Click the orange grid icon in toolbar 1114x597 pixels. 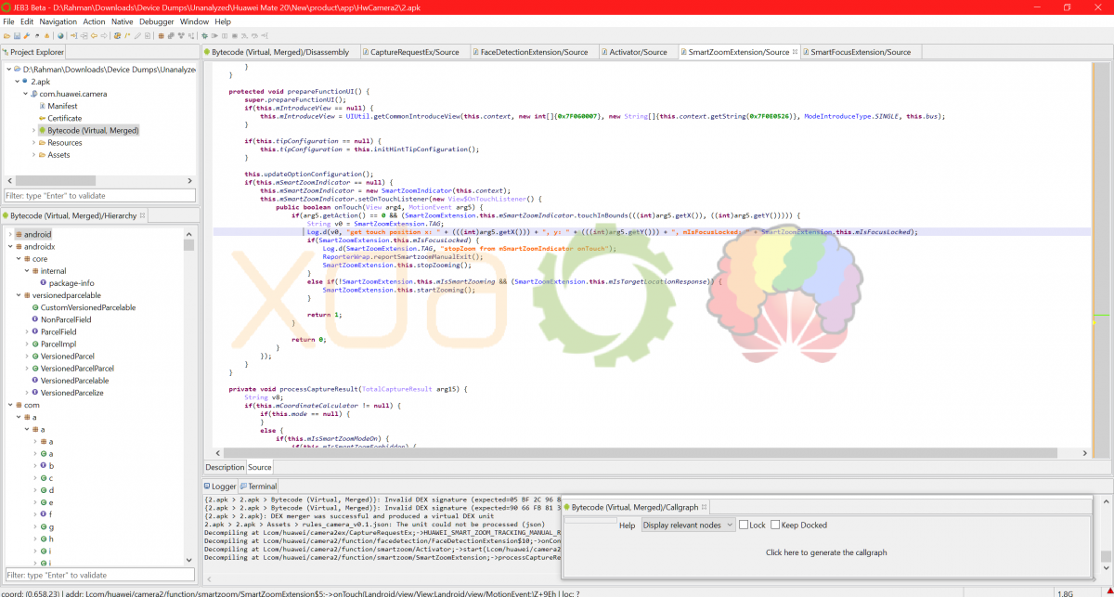[161, 36]
